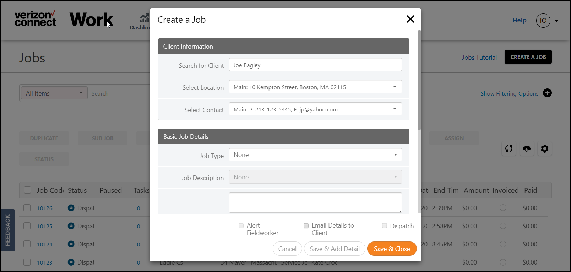
Task: Click the IO user avatar
Action: [543, 21]
